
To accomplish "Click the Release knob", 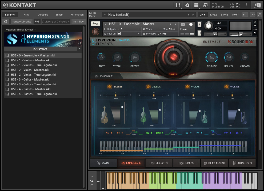I will pyautogui.click(x=212, y=58).
